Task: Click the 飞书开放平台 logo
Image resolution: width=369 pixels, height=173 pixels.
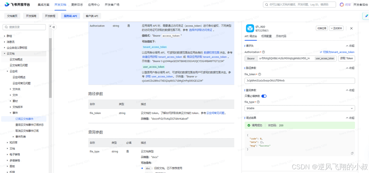Action: [x=17, y=5]
